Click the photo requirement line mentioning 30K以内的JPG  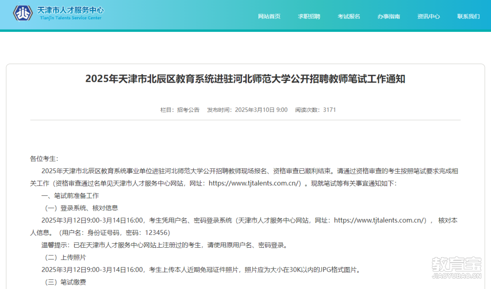pos(201,270)
